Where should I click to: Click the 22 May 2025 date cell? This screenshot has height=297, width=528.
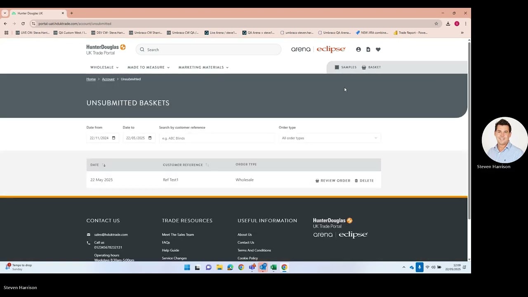tap(101, 180)
